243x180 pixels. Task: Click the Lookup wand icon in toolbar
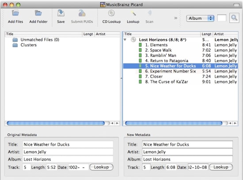(x=133, y=13)
